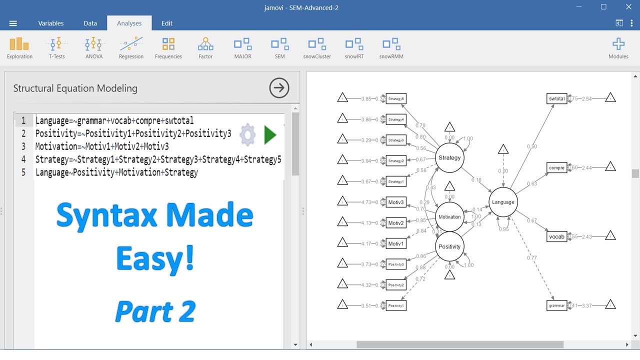This screenshot has height=360, width=640.
Task: Open the hamburger main menu
Action: [13, 23]
